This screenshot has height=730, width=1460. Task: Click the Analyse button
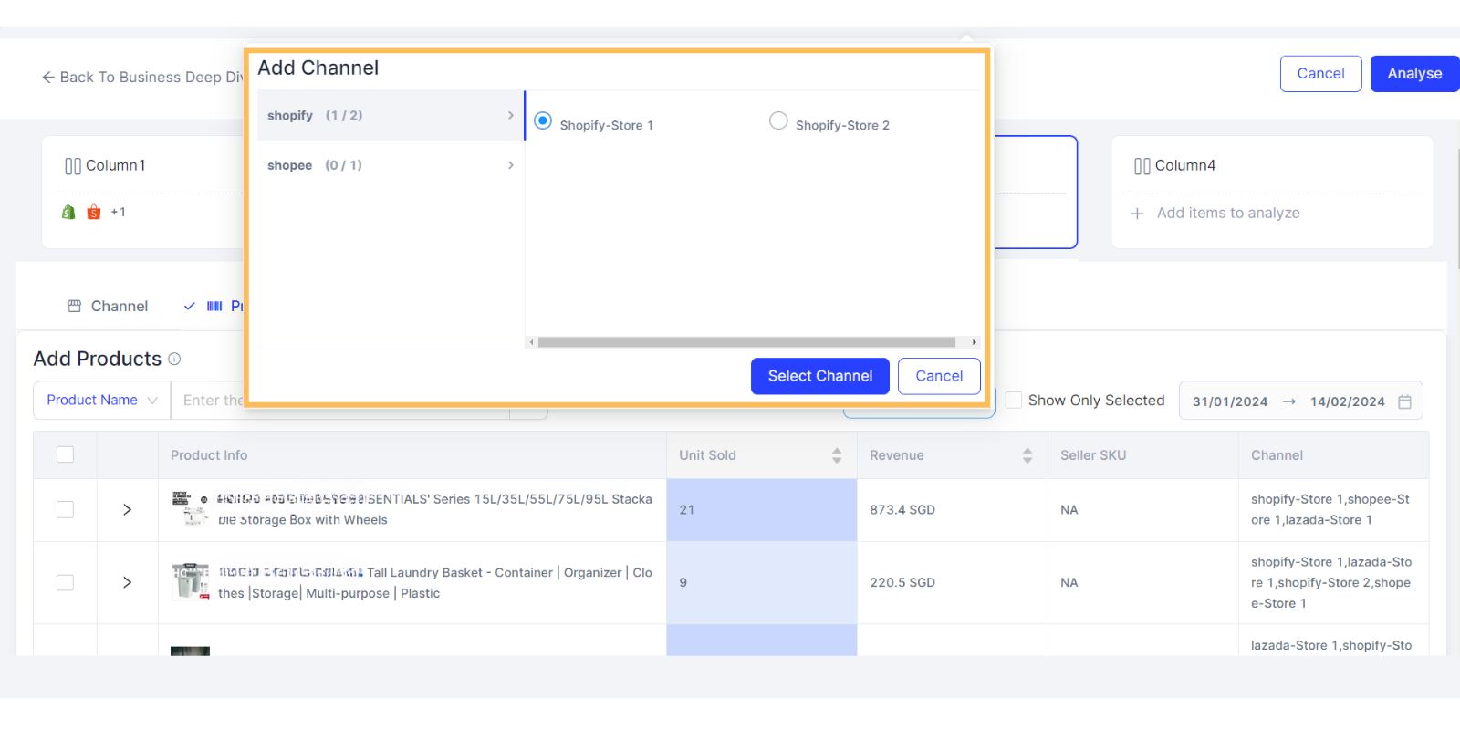click(x=1414, y=74)
